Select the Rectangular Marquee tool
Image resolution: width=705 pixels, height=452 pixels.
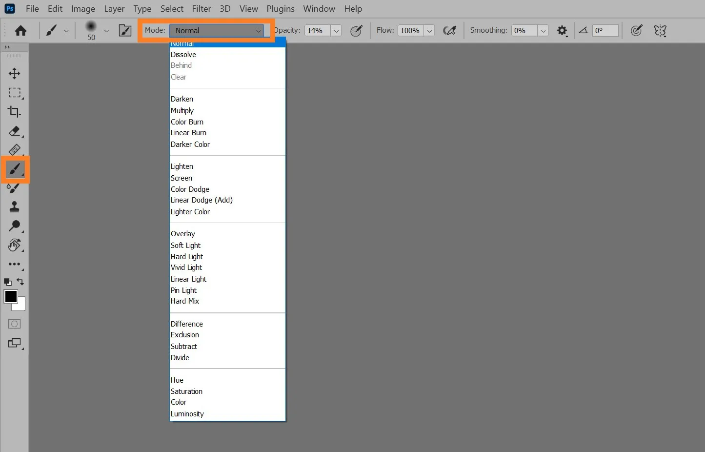pos(15,93)
